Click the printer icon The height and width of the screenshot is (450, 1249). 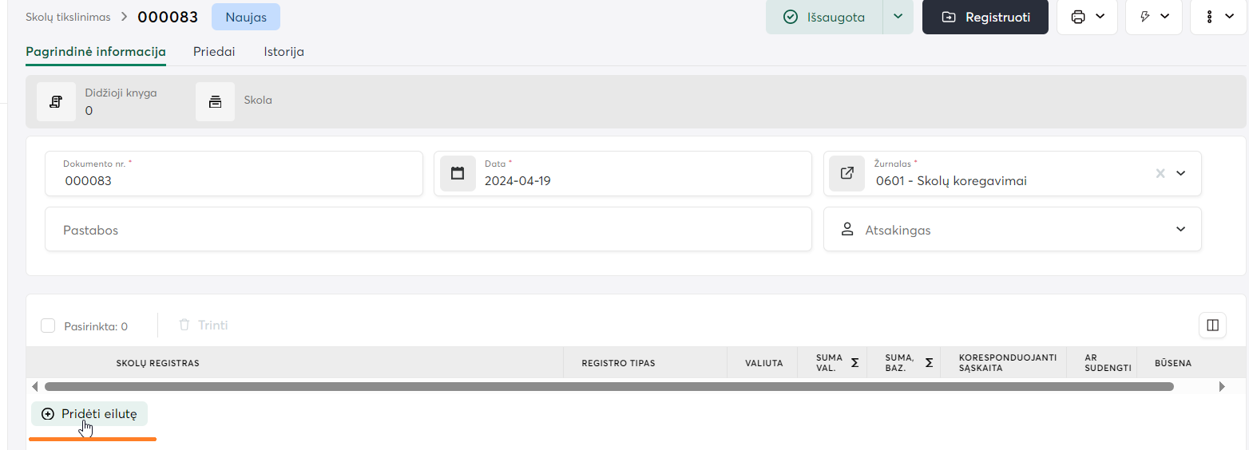coord(1078,17)
